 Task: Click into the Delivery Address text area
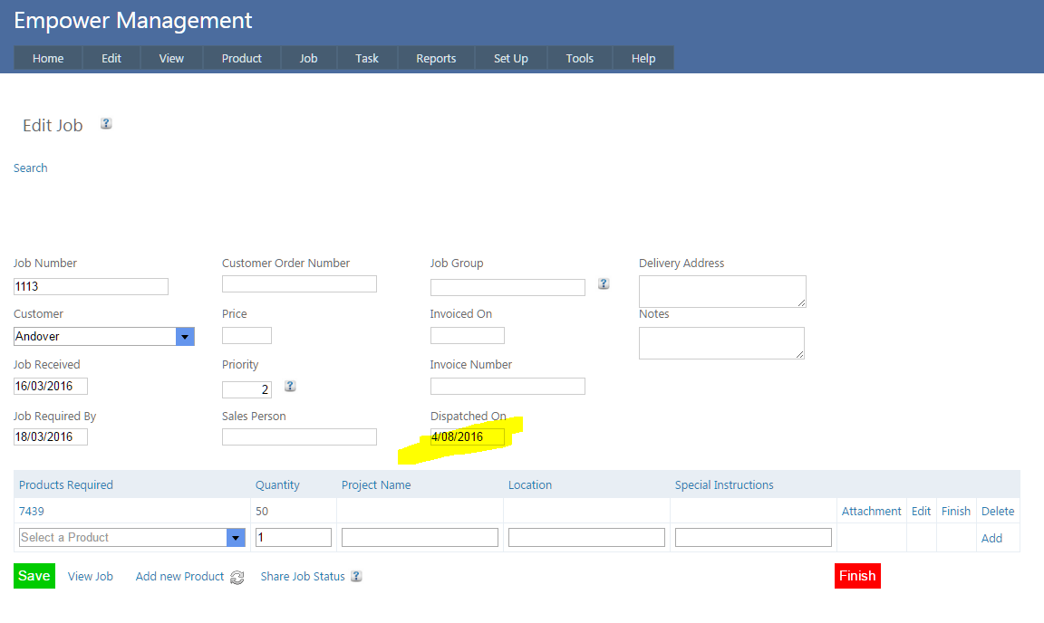(721, 291)
